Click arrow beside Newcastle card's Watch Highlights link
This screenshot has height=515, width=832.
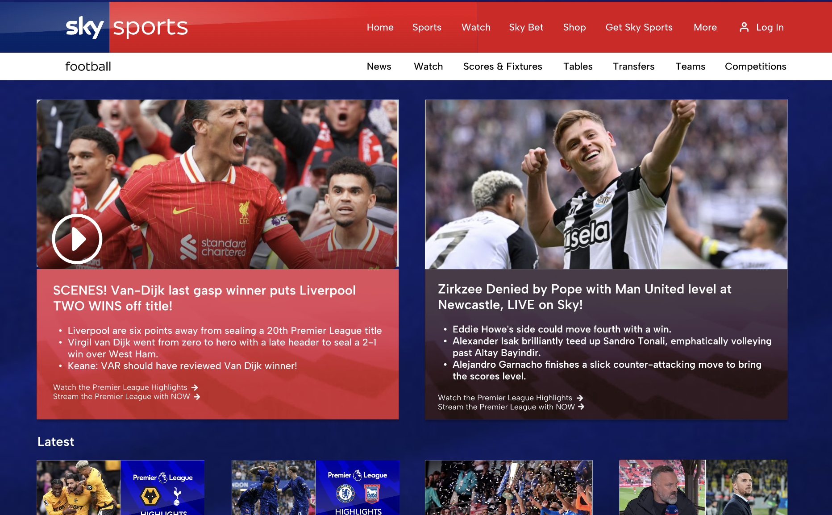pos(580,398)
